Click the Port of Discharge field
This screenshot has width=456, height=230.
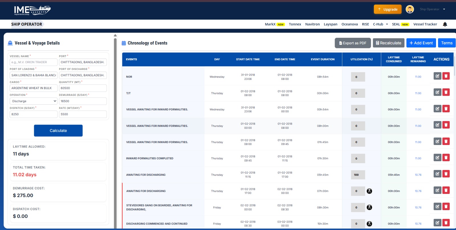point(83,75)
